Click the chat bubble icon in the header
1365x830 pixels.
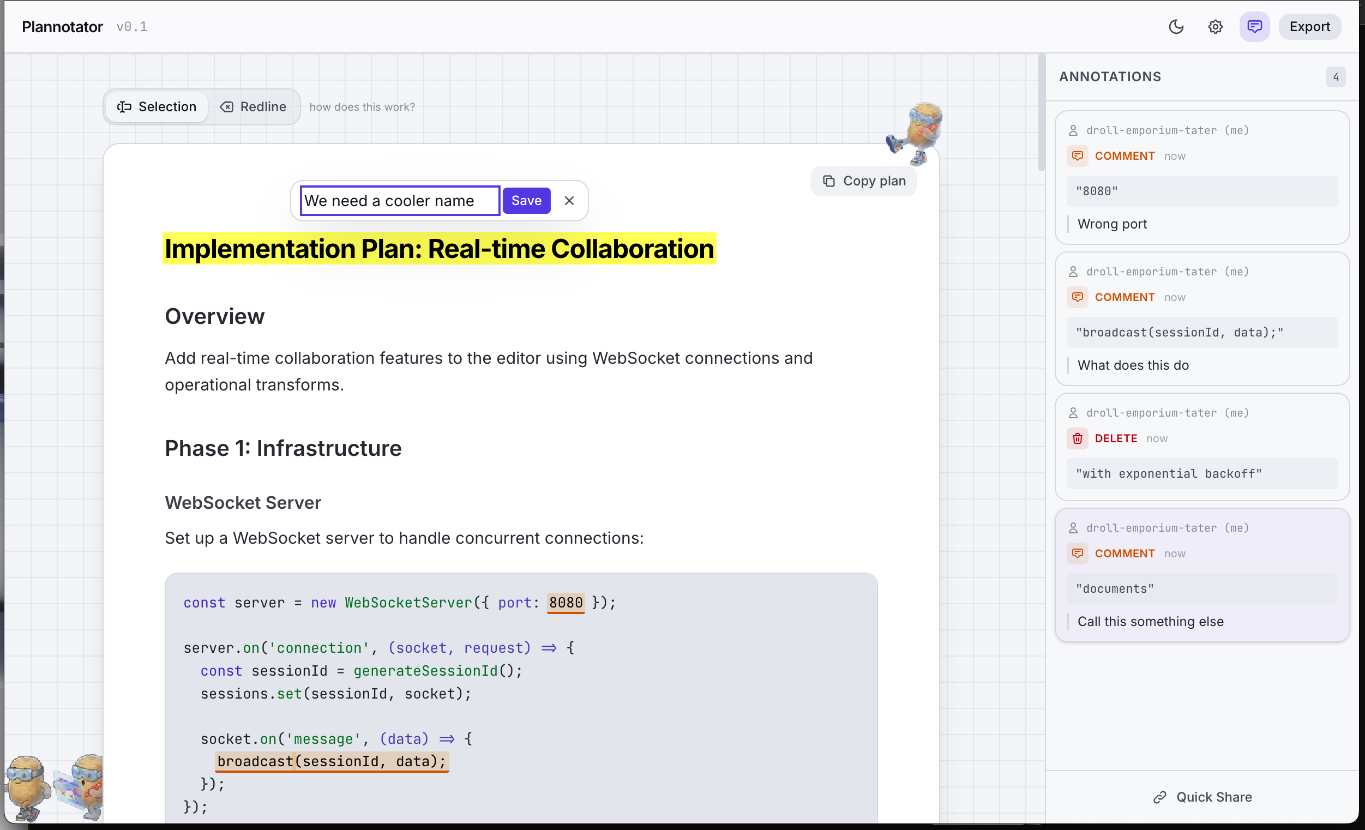pyautogui.click(x=1254, y=26)
